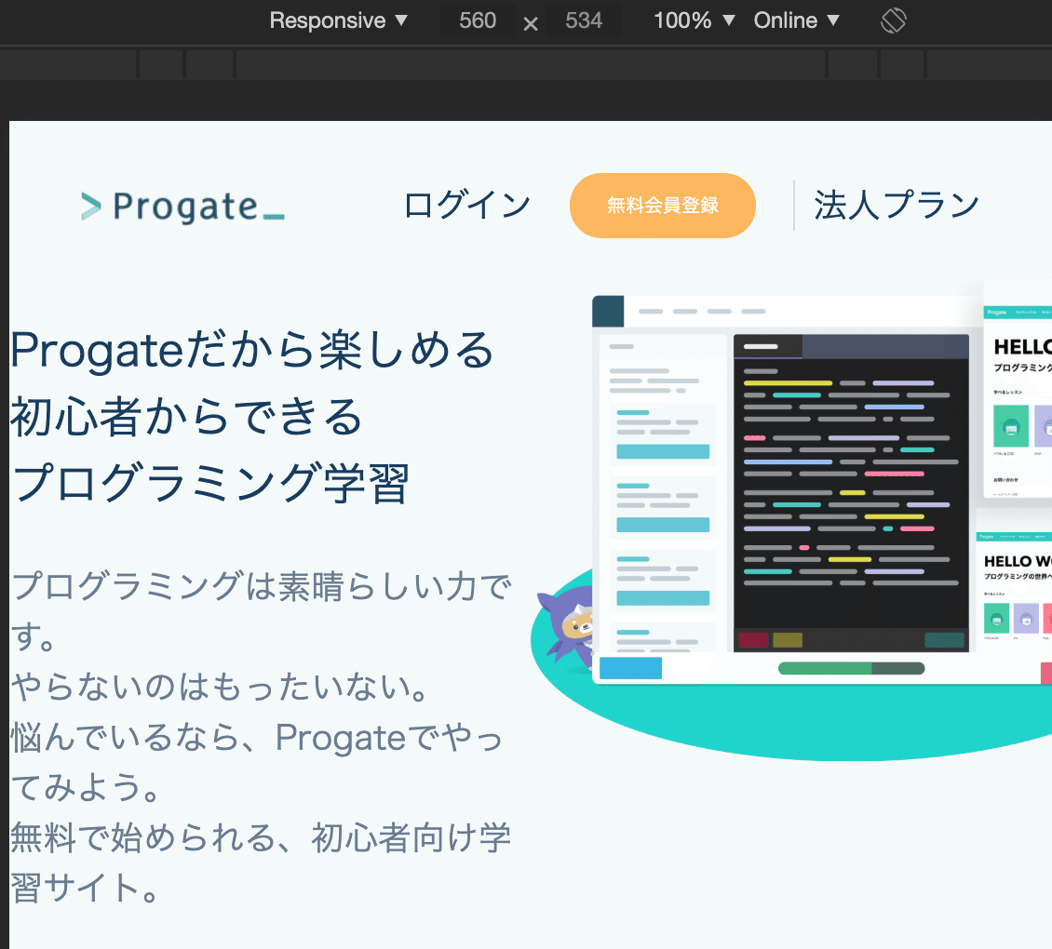The image size is (1052, 949).
Task: Click the viewport height field 534
Action: pos(583,20)
